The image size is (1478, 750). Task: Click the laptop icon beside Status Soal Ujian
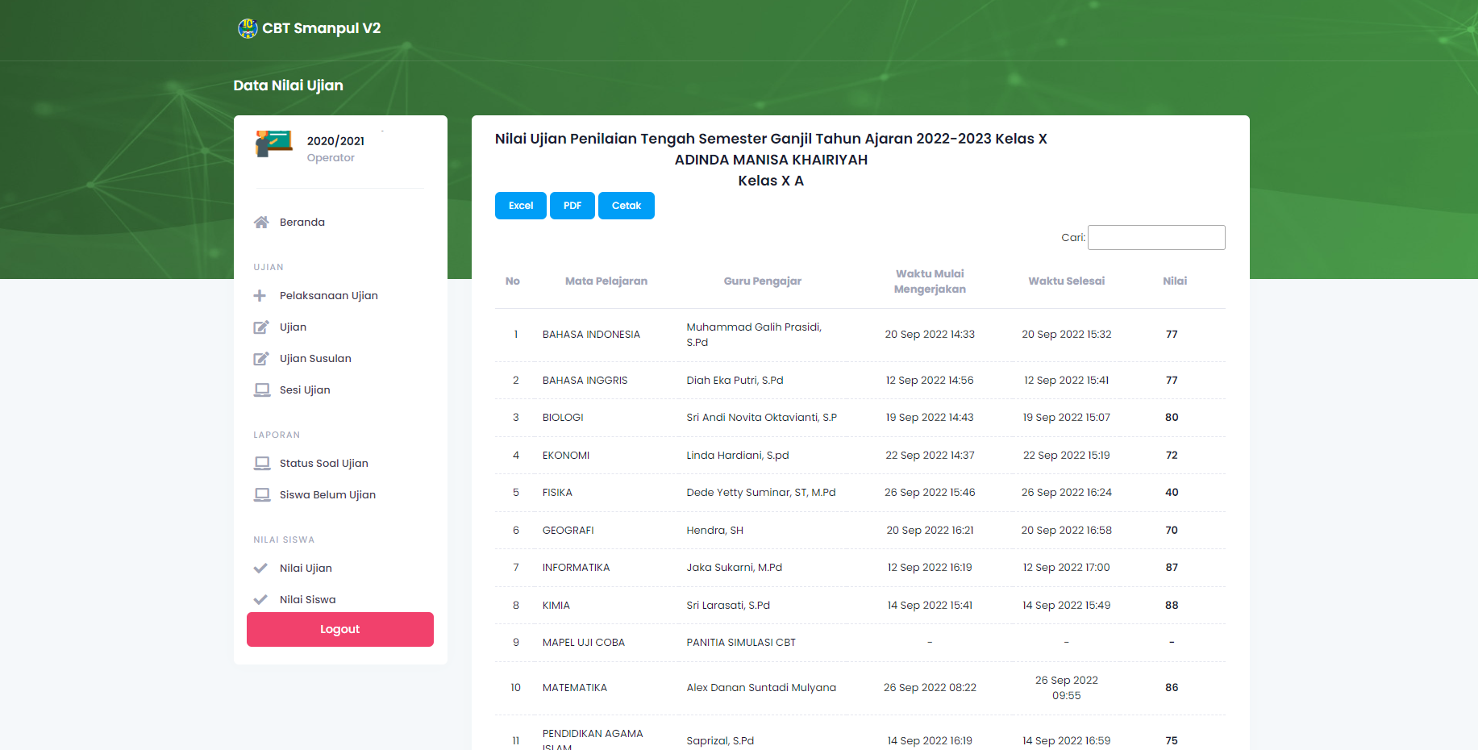click(262, 464)
